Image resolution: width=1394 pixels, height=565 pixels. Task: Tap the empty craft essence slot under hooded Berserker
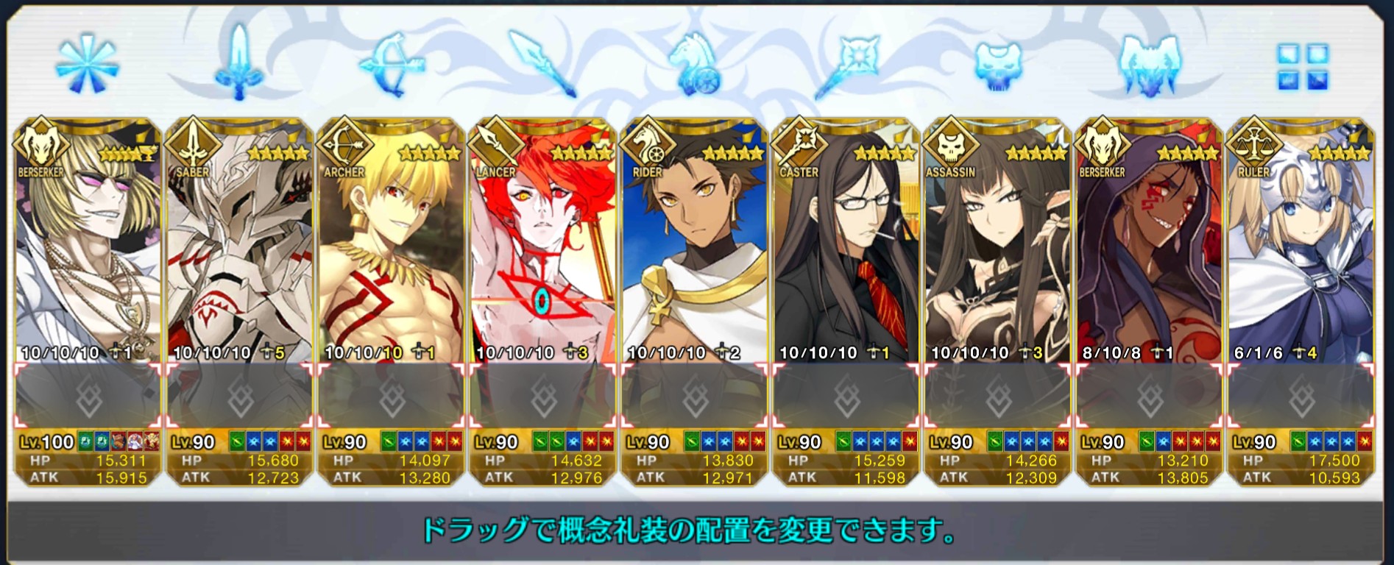click(x=1150, y=396)
